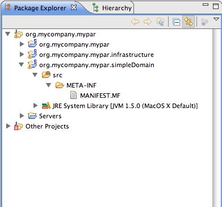The height and width of the screenshot is (207, 222).
Task: Open the view menu dropdown triangle
Action: [216, 19]
